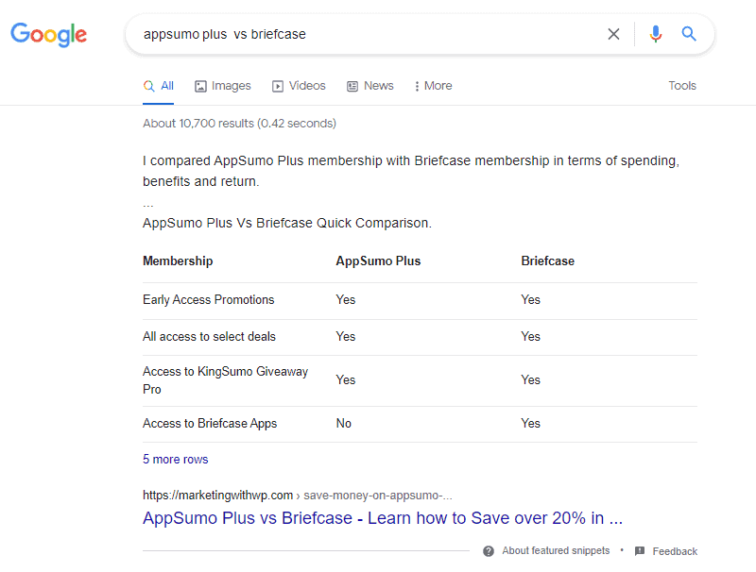Select the 'Briefcase' column header
Screen dimensions: 756x572
pos(548,261)
